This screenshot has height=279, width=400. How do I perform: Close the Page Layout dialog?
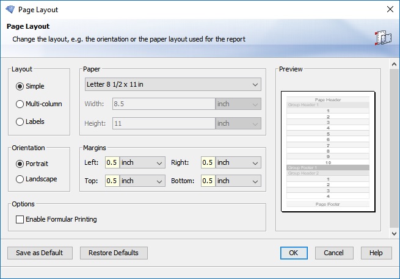pyautogui.click(x=390, y=9)
